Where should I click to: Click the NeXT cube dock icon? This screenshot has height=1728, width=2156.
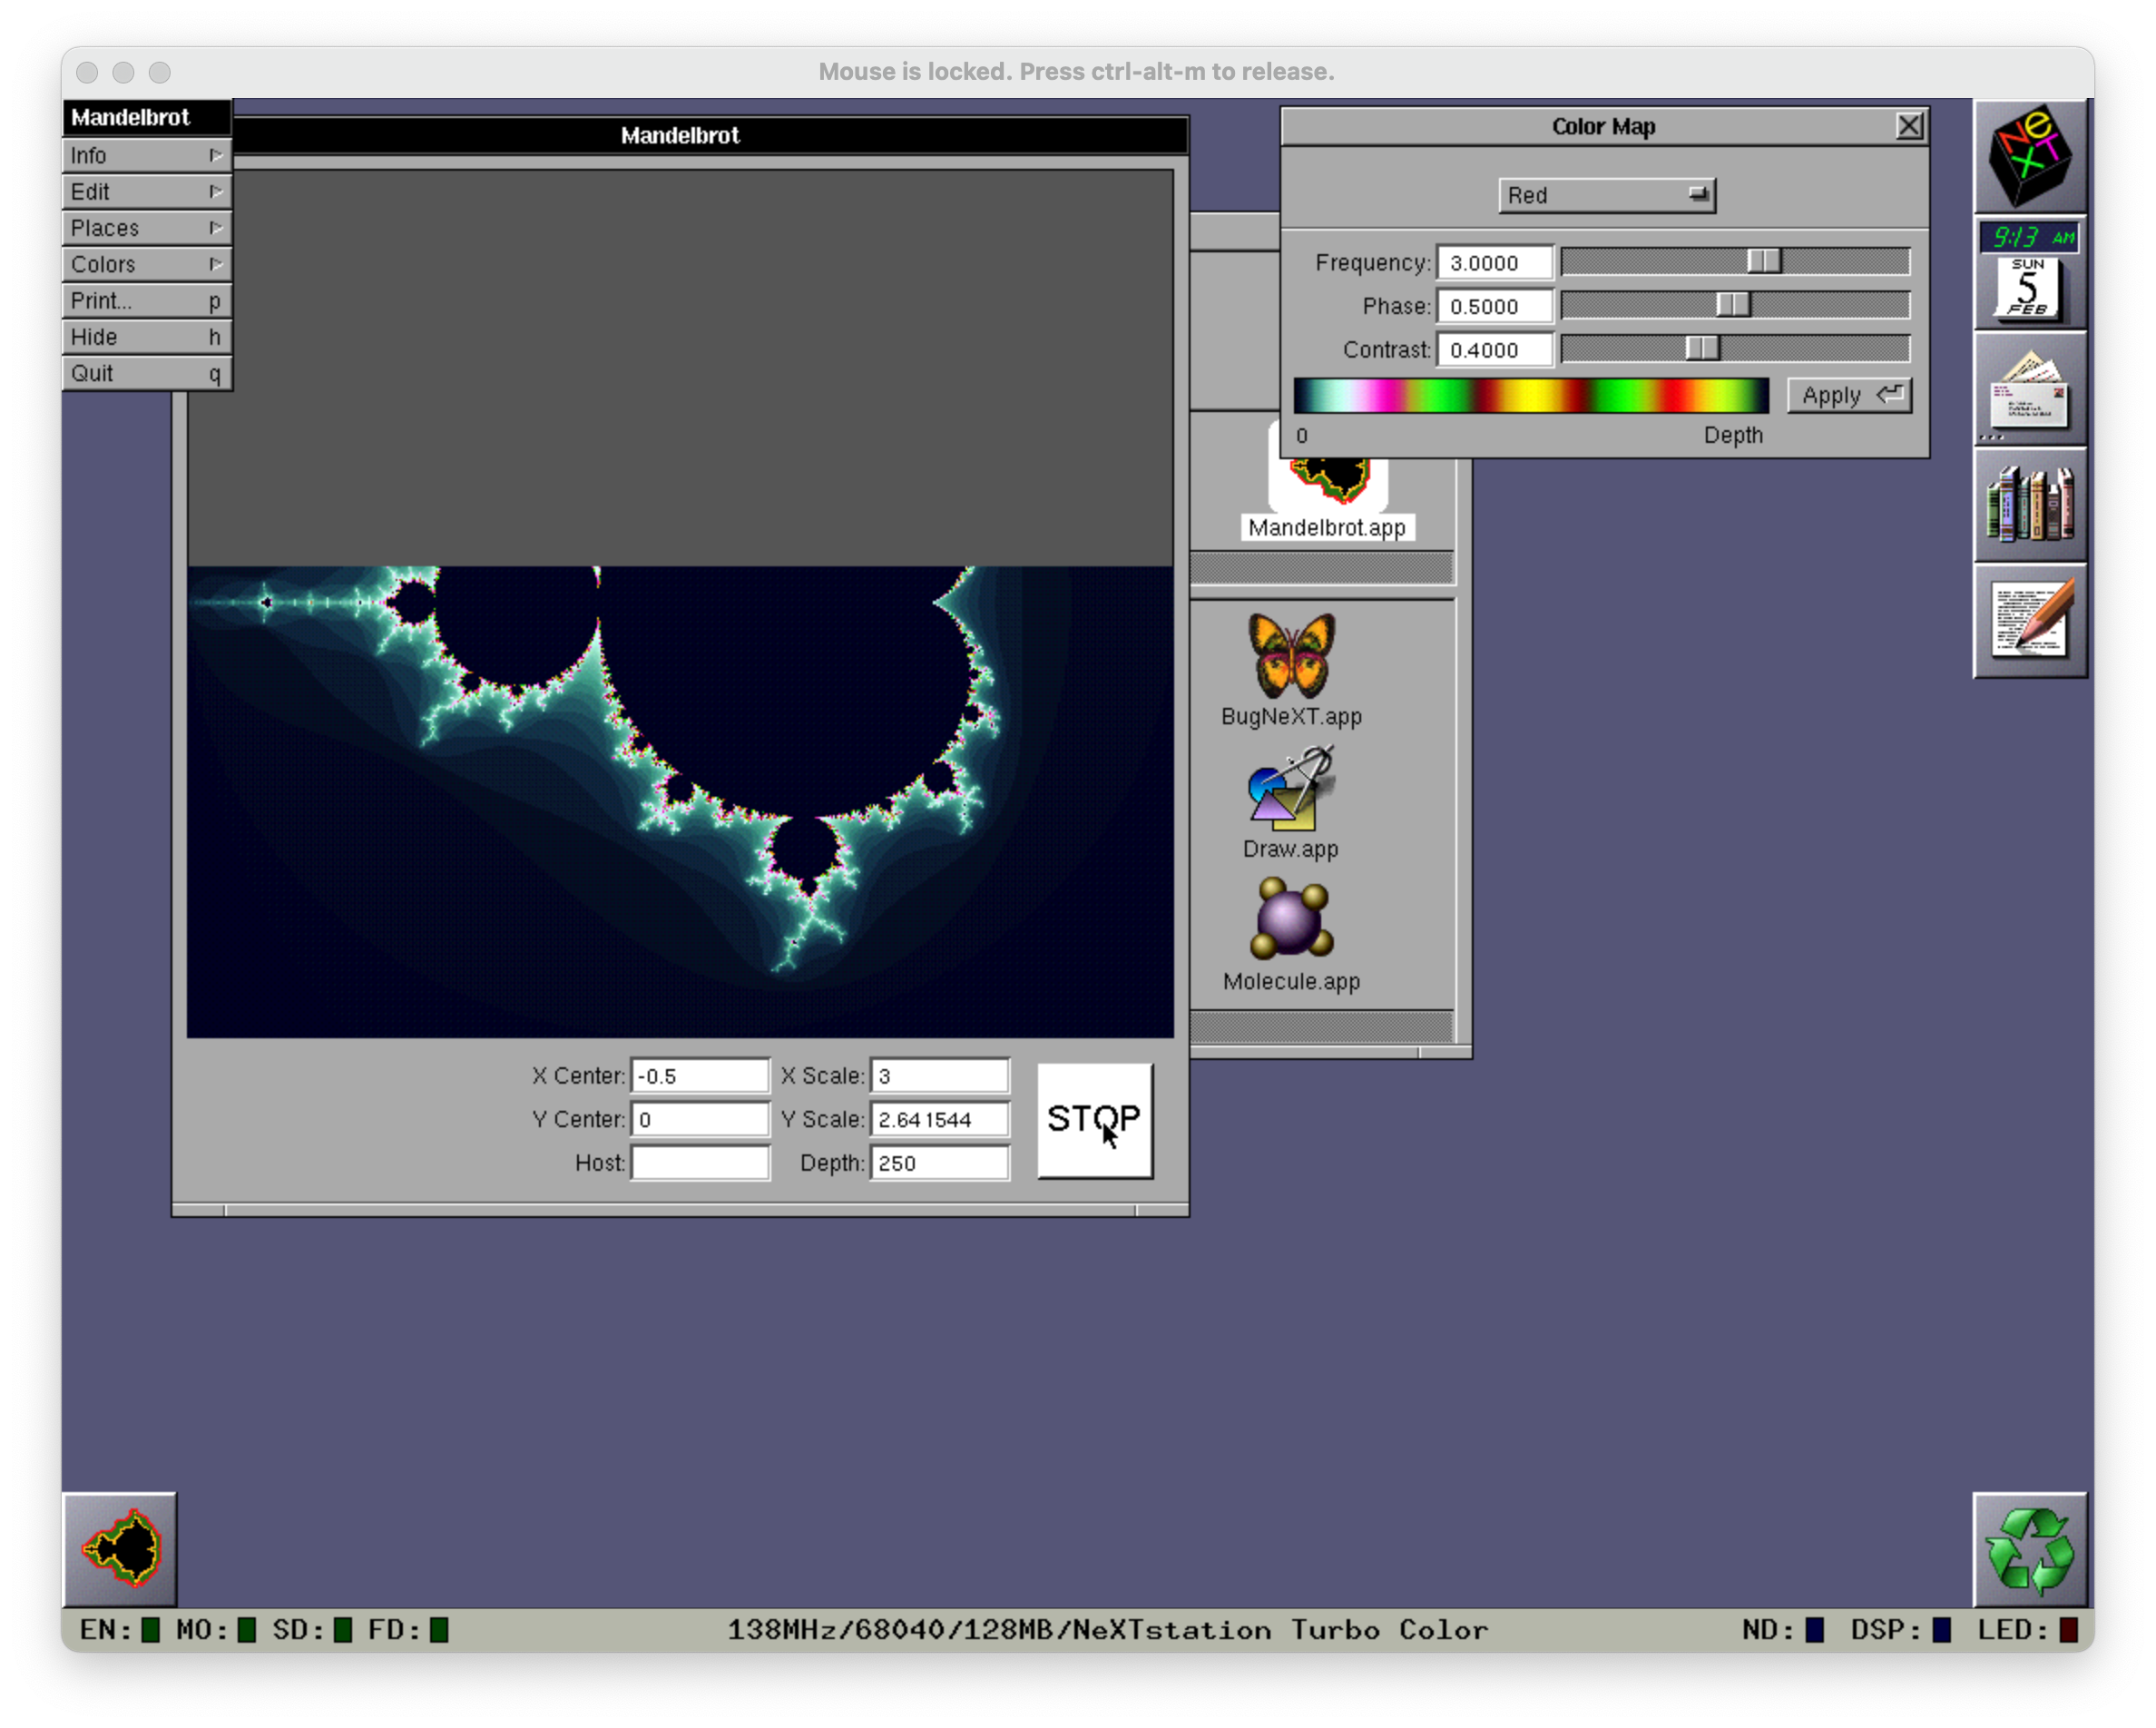[2029, 156]
